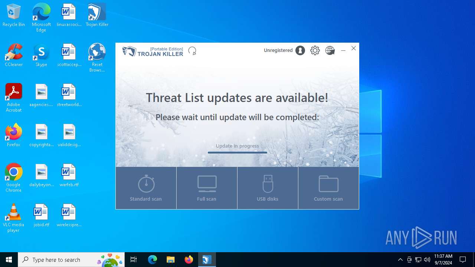
Task: Select the copyrighta image file
Action: (41, 136)
